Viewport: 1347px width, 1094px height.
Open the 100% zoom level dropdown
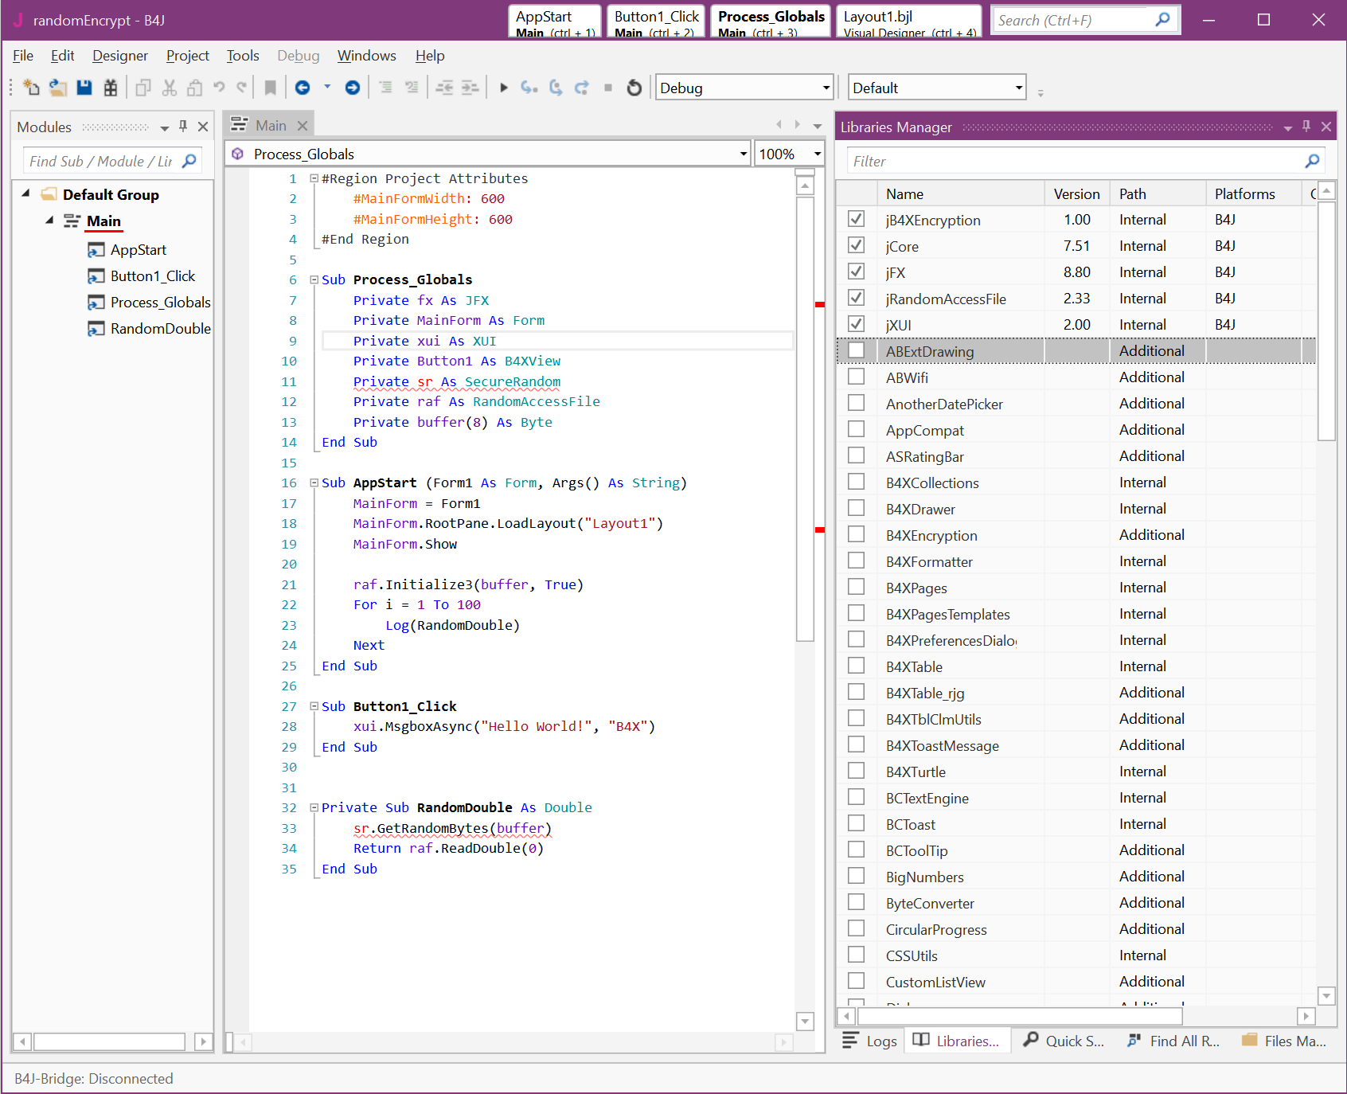pyautogui.click(x=817, y=154)
